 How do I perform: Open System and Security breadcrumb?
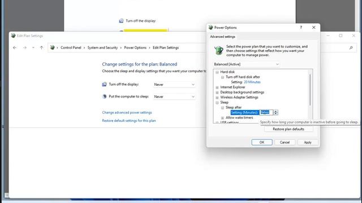tap(102, 47)
